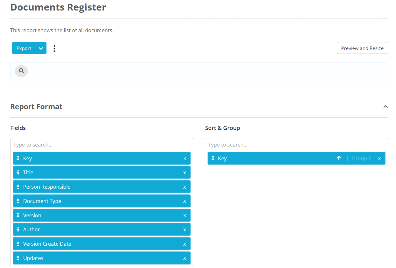Screen dimensions: 396x268
Task: Collapse the Report Format section
Action: point(385,107)
